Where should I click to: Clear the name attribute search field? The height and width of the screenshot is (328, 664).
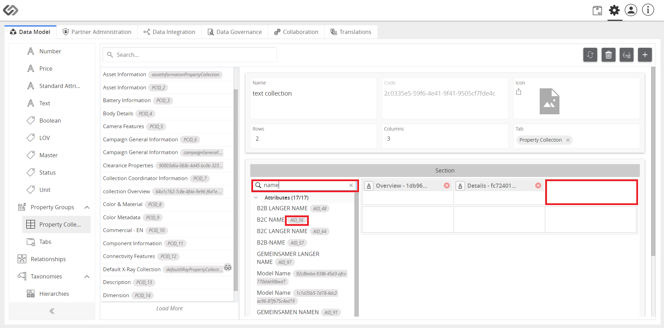351,185
